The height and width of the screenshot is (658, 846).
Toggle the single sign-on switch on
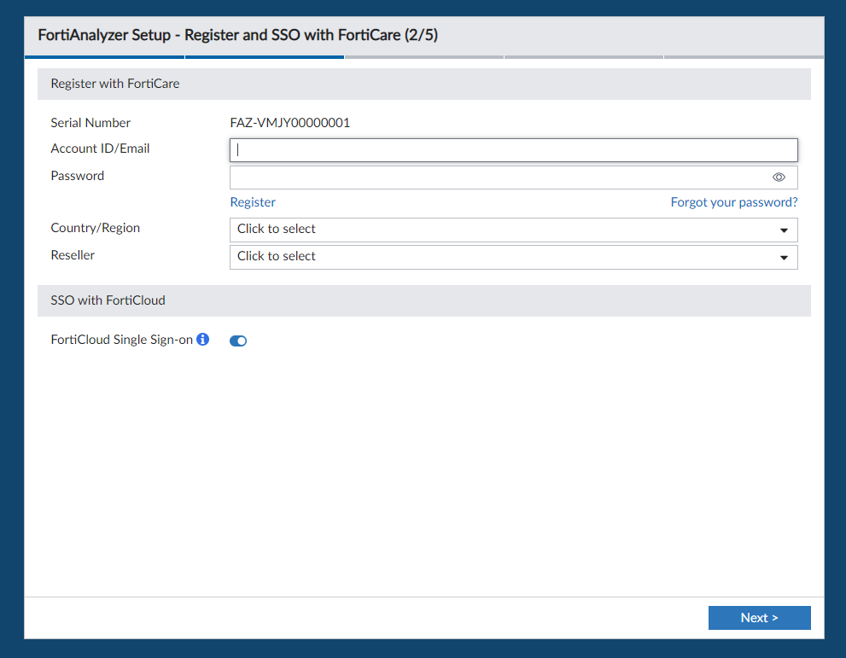[237, 340]
